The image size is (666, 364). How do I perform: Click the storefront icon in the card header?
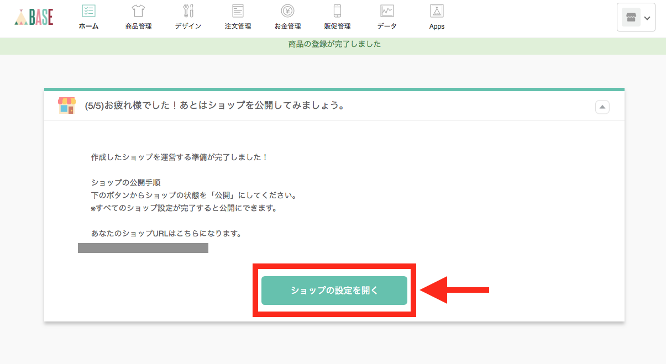67,105
